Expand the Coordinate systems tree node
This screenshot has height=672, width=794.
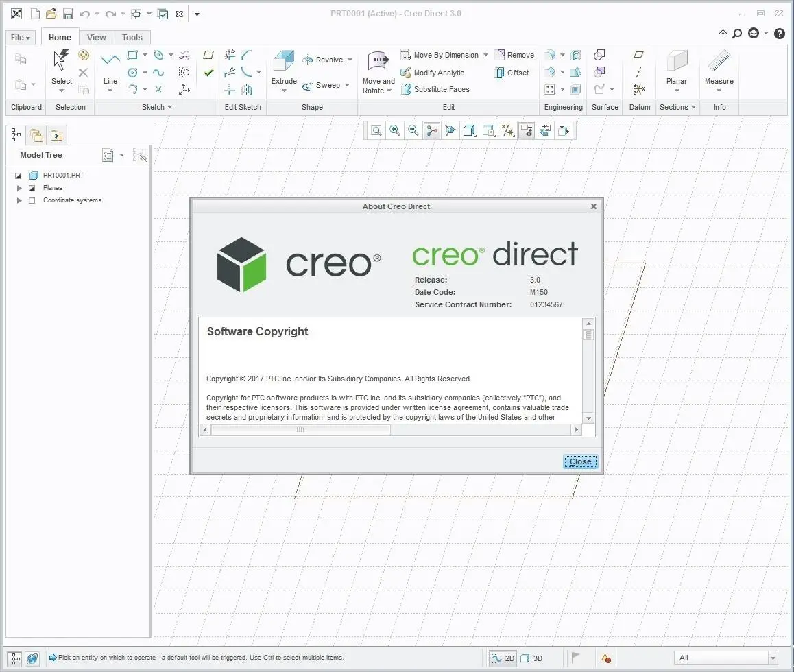pos(19,200)
